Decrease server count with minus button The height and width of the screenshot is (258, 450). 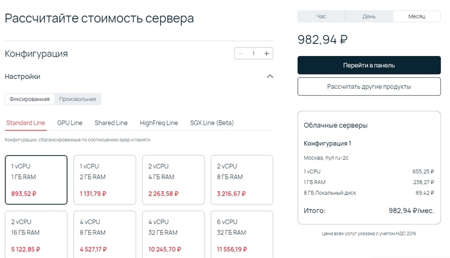241,53
